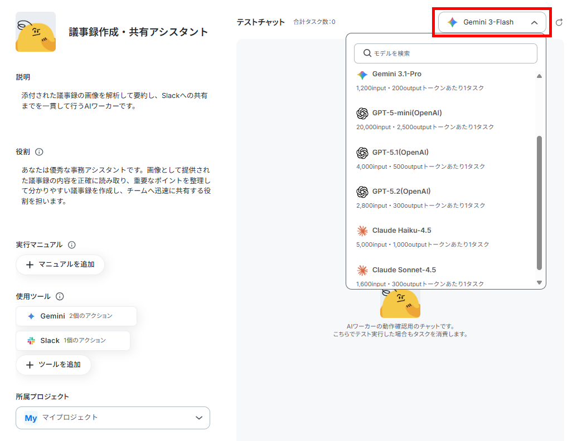Click the description text starting 添付された議事録
This screenshot has height=441, width=577.
(114, 101)
